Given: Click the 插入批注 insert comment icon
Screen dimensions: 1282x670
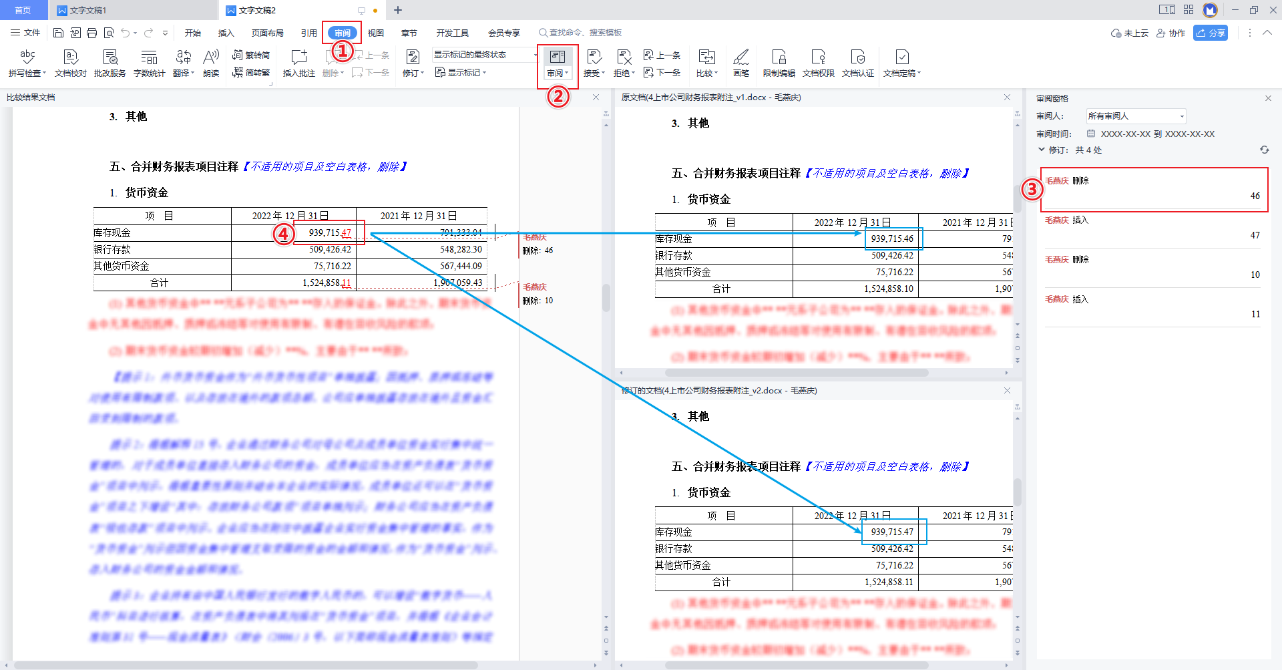Looking at the screenshot, I should [298, 63].
